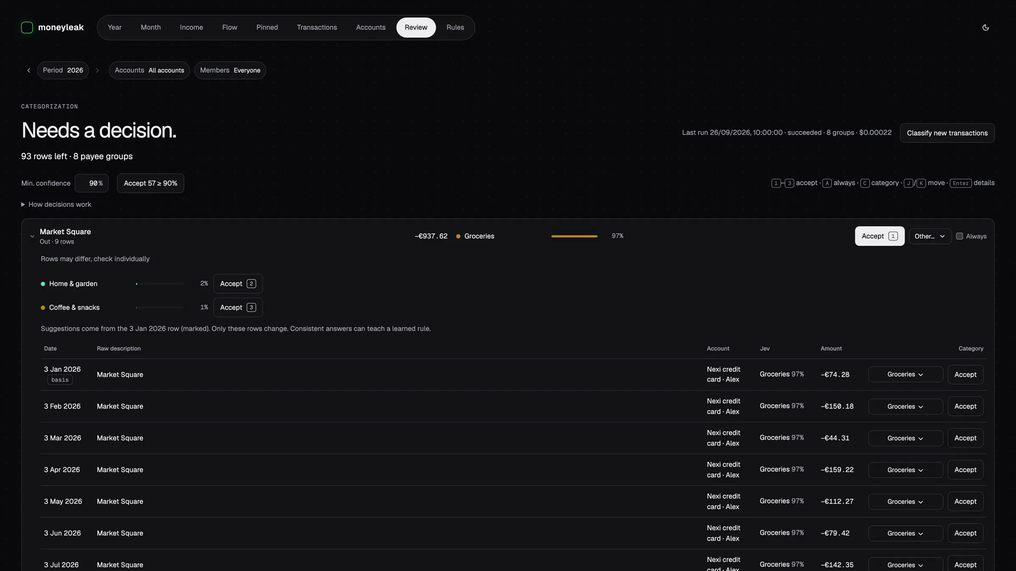Screen dimensions: 1016x571
Task: Open the Accounts All accounts filter
Action: point(149,70)
